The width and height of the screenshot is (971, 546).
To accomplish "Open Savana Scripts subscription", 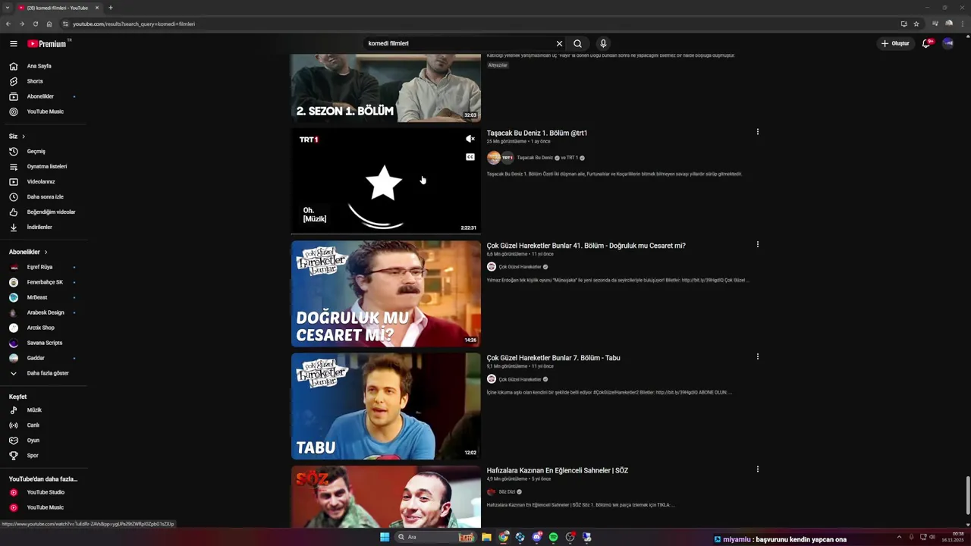I will pos(43,343).
